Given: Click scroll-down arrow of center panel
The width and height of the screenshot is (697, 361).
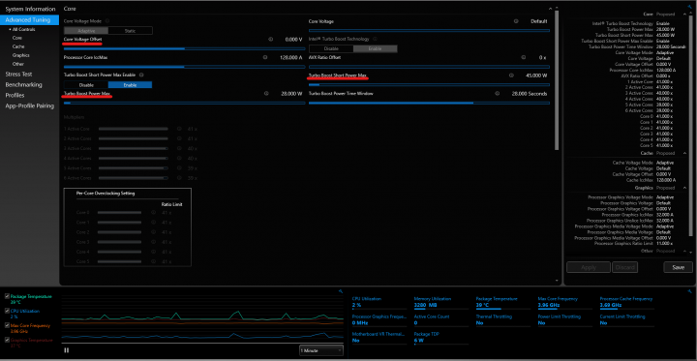Looking at the screenshot, I should pos(557,281).
